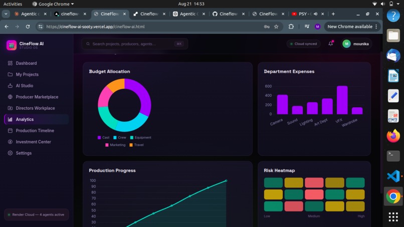Open a new Chrome tab
This screenshot has height=227, width=404.
tap(333, 14)
